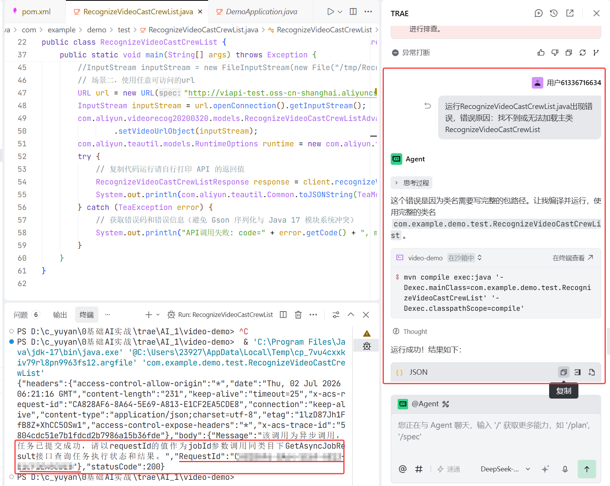Open the DeepSeek model dropdown
Image resolution: width=610 pixels, height=486 pixels.
tap(505, 469)
